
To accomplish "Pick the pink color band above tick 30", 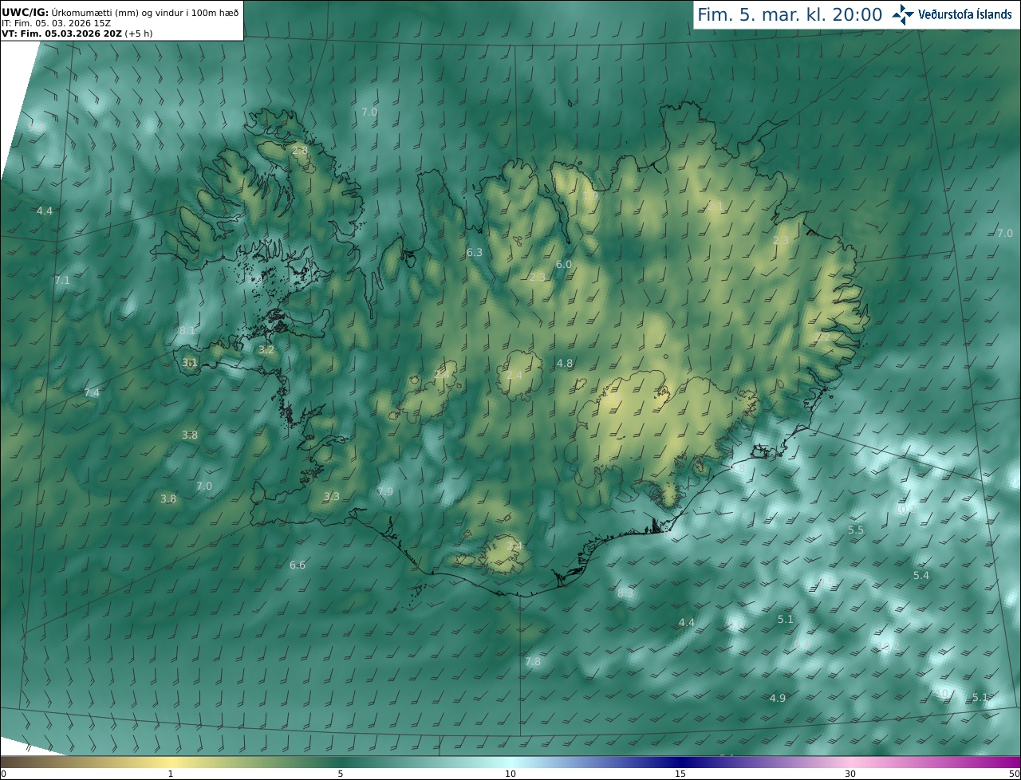I will point(850,762).
